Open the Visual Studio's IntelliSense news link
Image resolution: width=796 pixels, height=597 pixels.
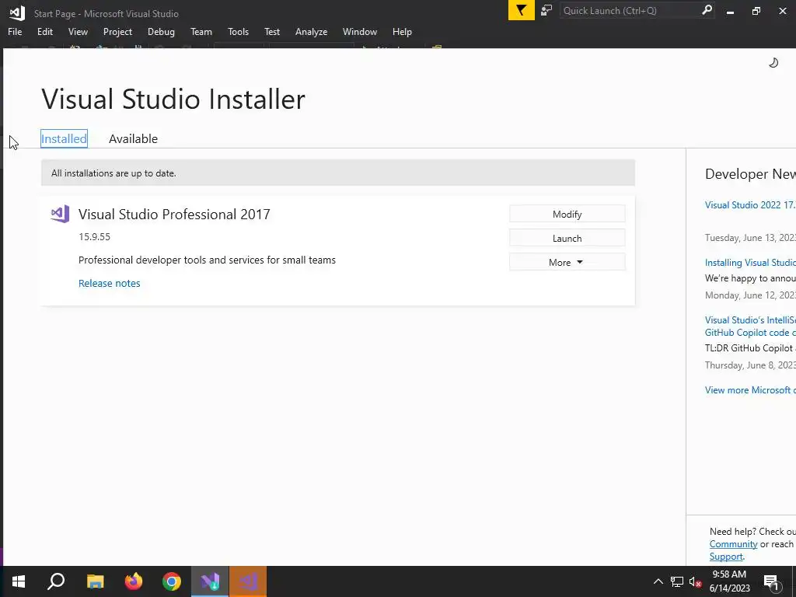(x=750, y=326)
